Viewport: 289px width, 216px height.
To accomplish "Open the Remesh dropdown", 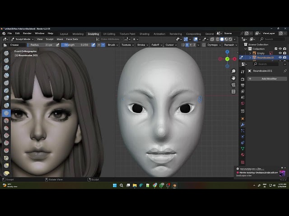I will pyautogui.click(x=230, y=45).
